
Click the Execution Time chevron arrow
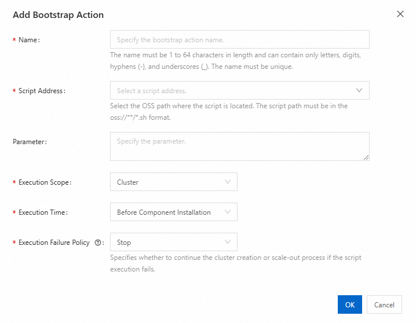click(x=227, y=212)
